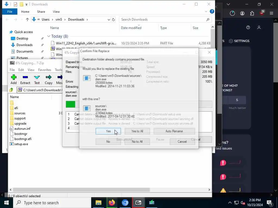This screenshot has width=278, height=208.
Task: Click 7-Zip horizontal scrollbar left arrow
Action: pos(11,190)
